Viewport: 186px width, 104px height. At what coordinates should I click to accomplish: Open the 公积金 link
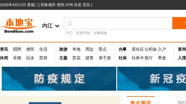pyautogui.click(x=151, y=49)
